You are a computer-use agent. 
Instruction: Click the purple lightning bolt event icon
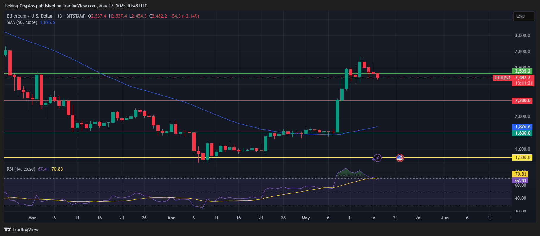(x=377, y=158)
